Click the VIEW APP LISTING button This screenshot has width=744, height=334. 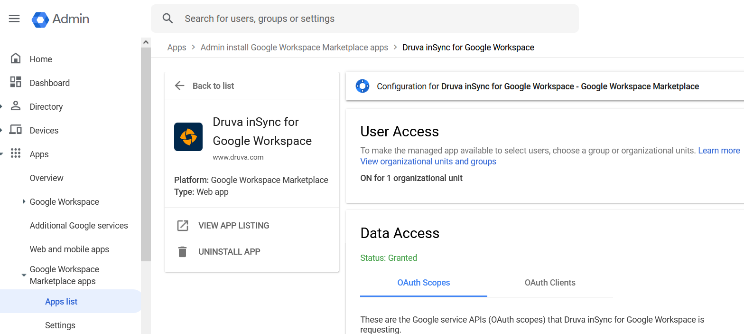[x=233, y=226]
